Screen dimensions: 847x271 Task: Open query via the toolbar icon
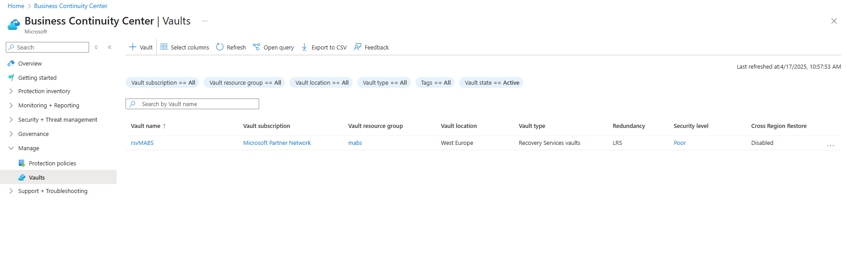[257, 47]
